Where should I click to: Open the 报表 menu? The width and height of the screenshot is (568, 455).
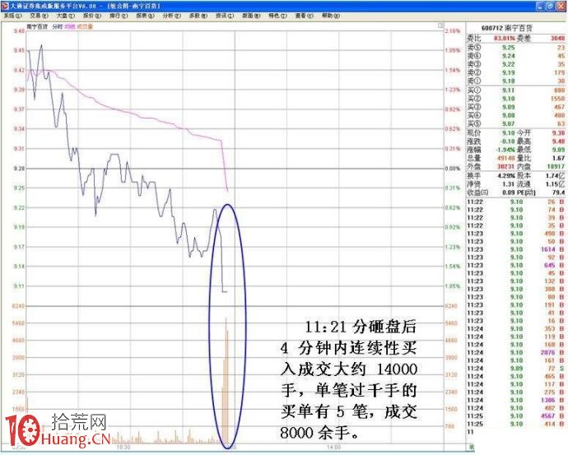(145, 16)
